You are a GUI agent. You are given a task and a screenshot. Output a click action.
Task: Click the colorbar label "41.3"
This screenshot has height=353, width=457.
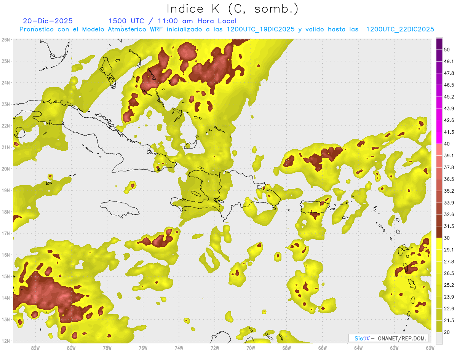[449, 132]
